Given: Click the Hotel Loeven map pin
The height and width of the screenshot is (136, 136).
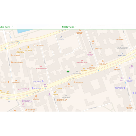Looking at the screenshot, I should 42,81.
